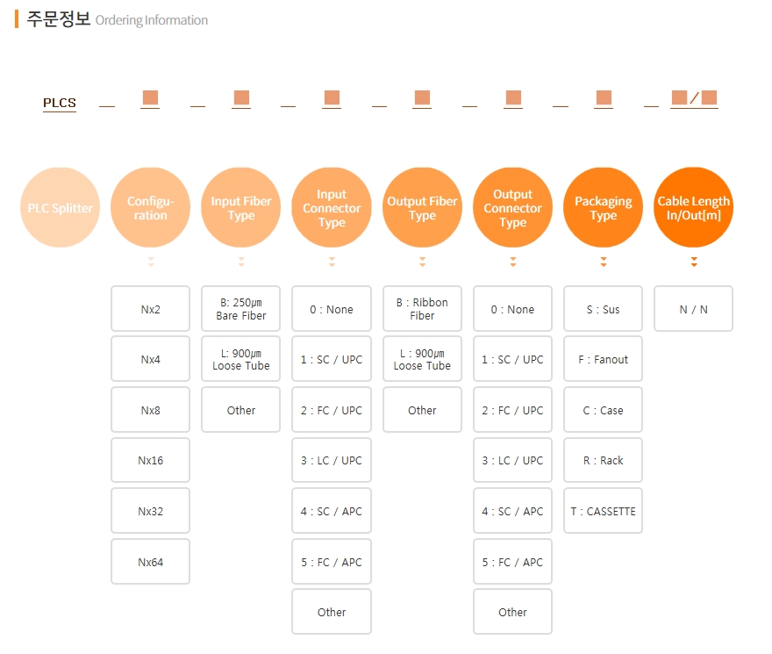Select the Packaging Type circle
Image resolution: width=772 pixels, height=654 pixels.
(x=604, y=208)
